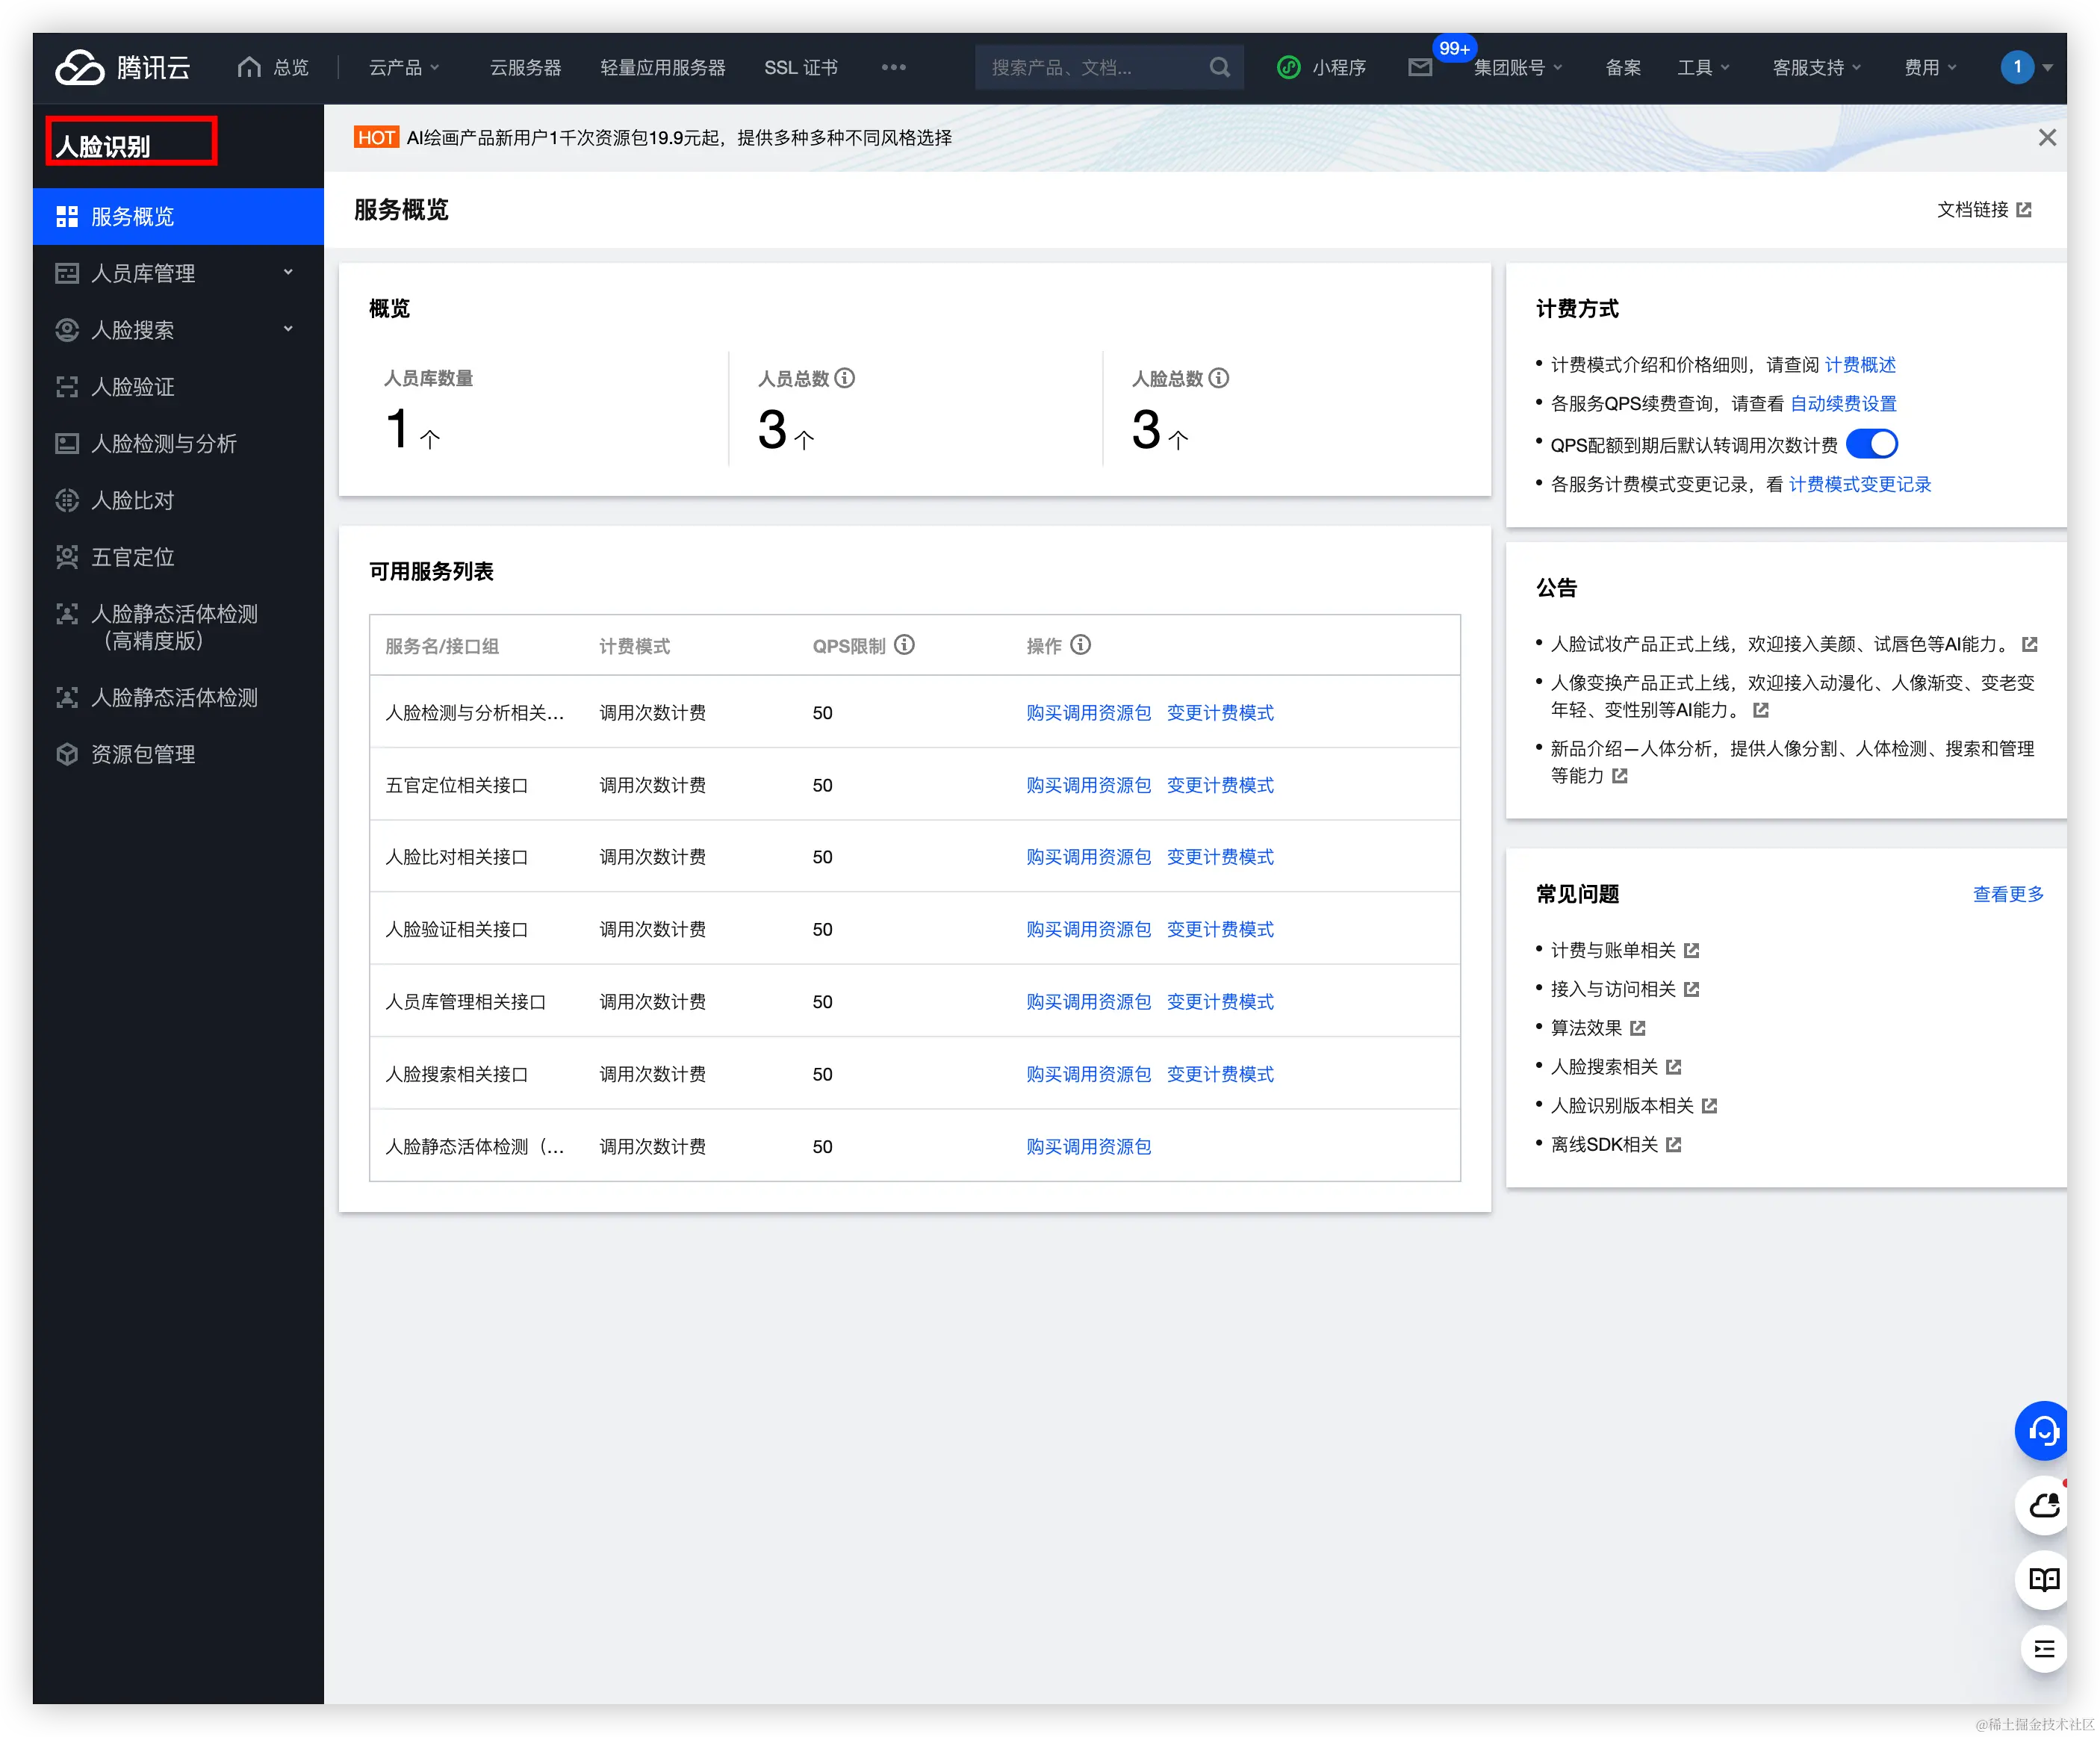Image resolution: width=2100 pixels, height=1737 pixels.
Task: Click the open-book documentation floating icon
Action: pos(2043,1580)
